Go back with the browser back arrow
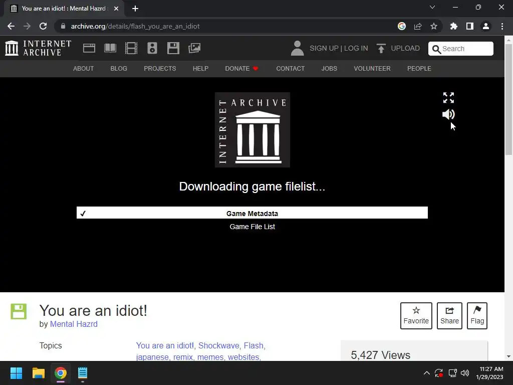The height and width of the screenshot is (385, 513). tap(11, 26)
